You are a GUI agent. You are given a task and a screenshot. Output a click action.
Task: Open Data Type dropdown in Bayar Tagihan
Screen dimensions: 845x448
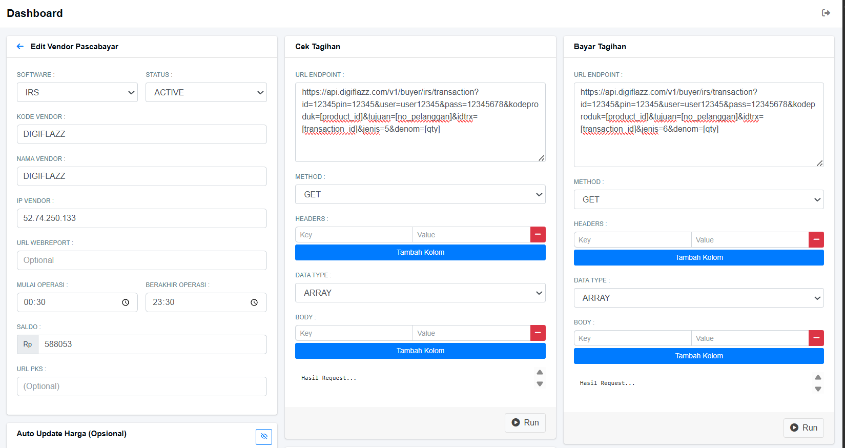(698, 298)
